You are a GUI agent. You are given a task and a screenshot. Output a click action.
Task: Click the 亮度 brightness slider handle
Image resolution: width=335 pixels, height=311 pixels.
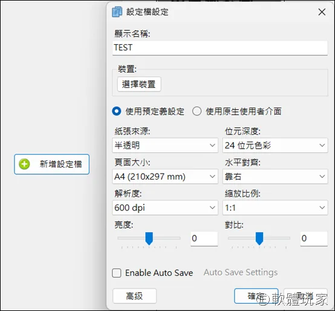(x=149, y=238)
